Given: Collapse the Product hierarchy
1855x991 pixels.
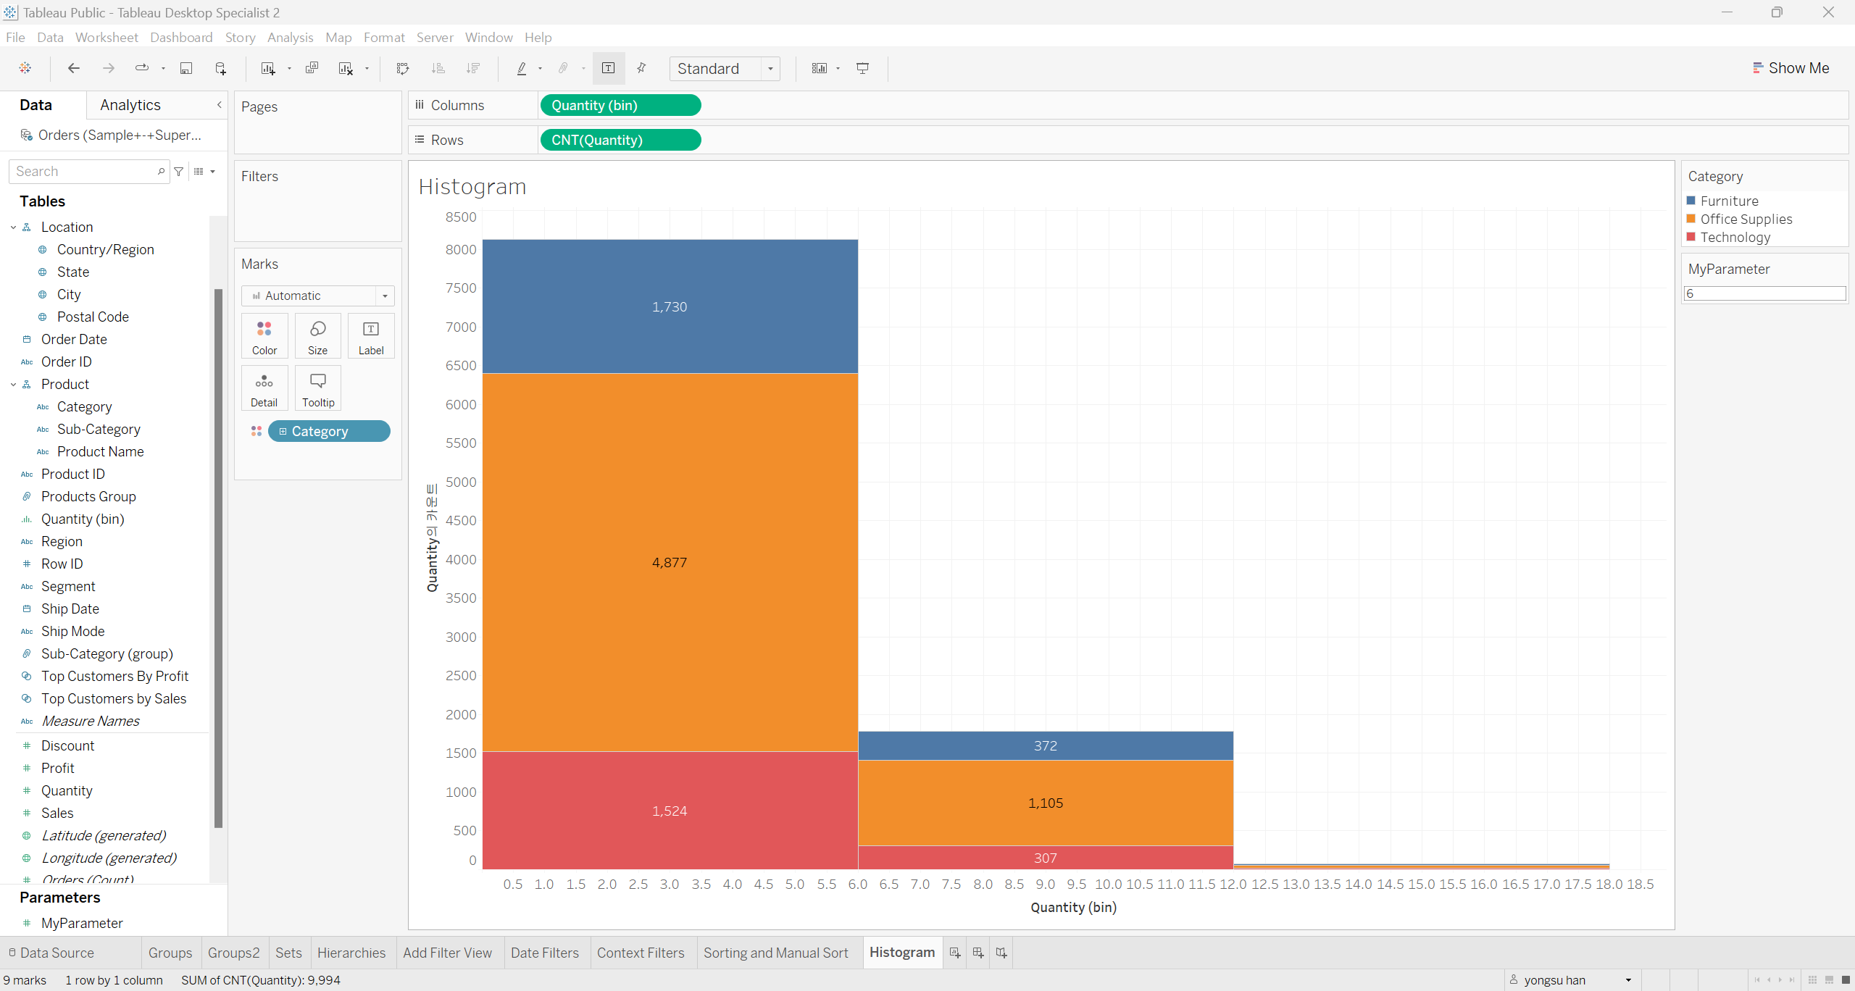Looking at the screenshot, I should click(x=13, y=385).
